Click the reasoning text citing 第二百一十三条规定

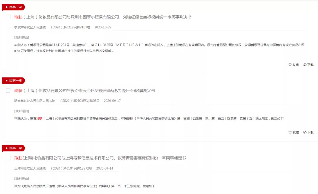(85, 186)
